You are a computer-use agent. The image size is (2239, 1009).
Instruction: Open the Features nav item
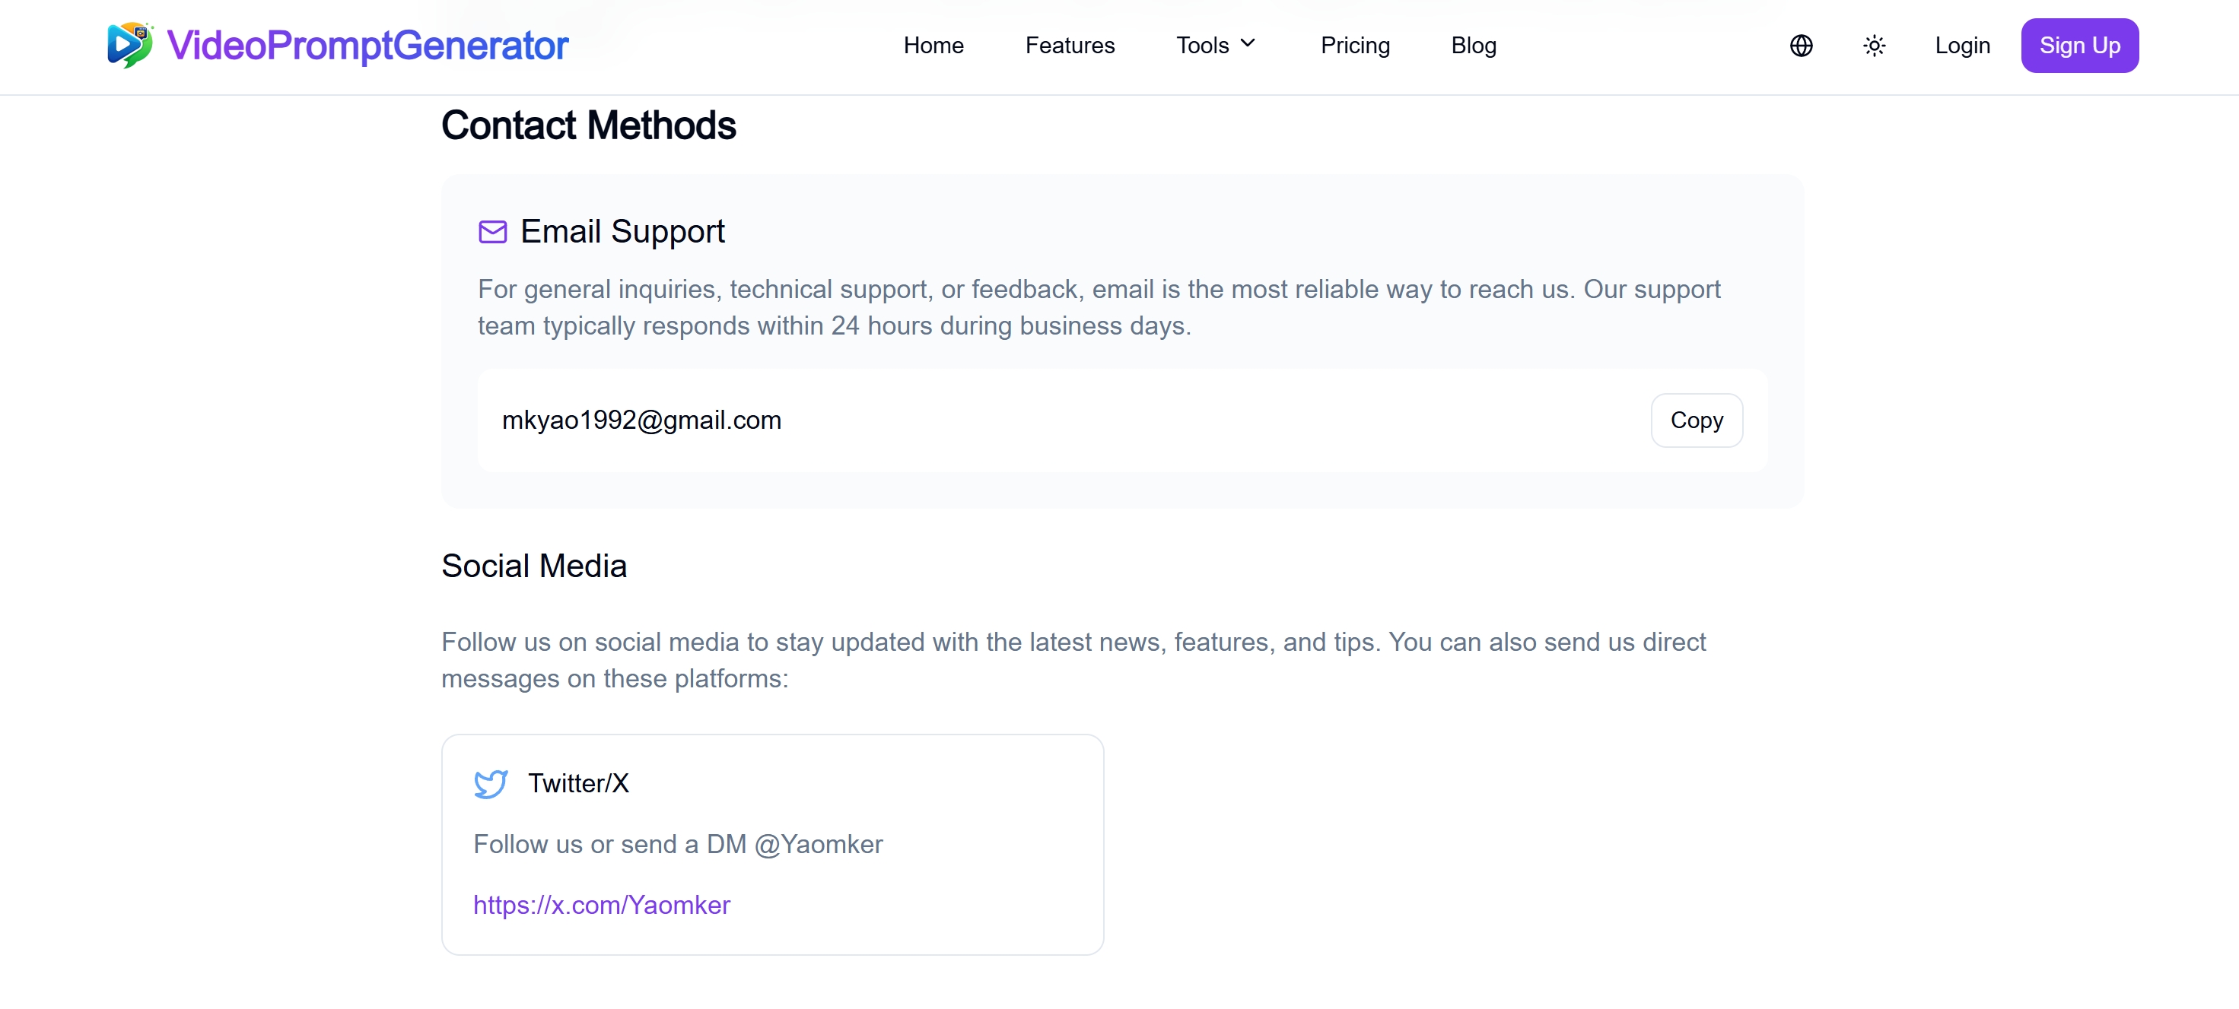pos(1070,45)
